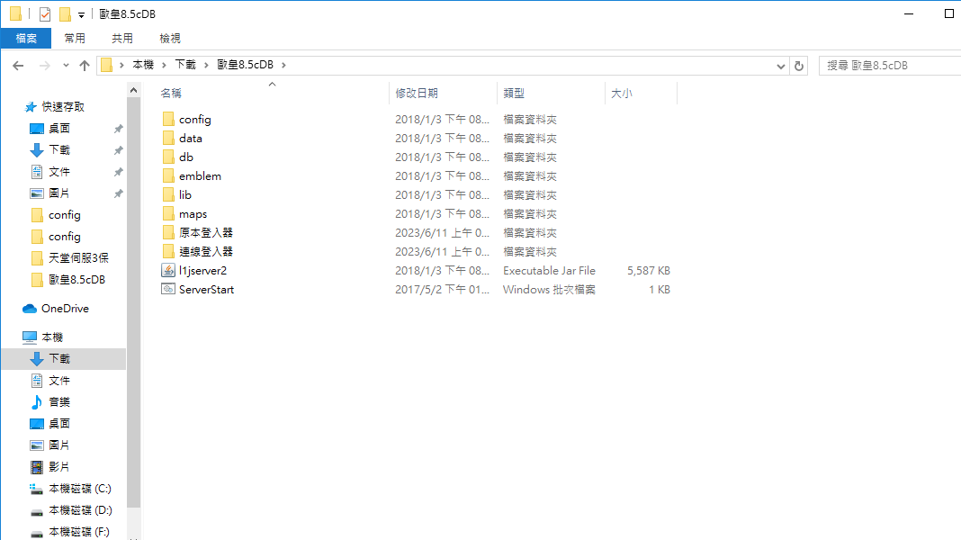
Task: Click 獸皇8.5cDB in the address breadcrumb
Action: (245, 65)
